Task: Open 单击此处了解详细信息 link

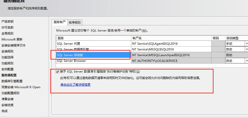Action: [x=75, y=85]
